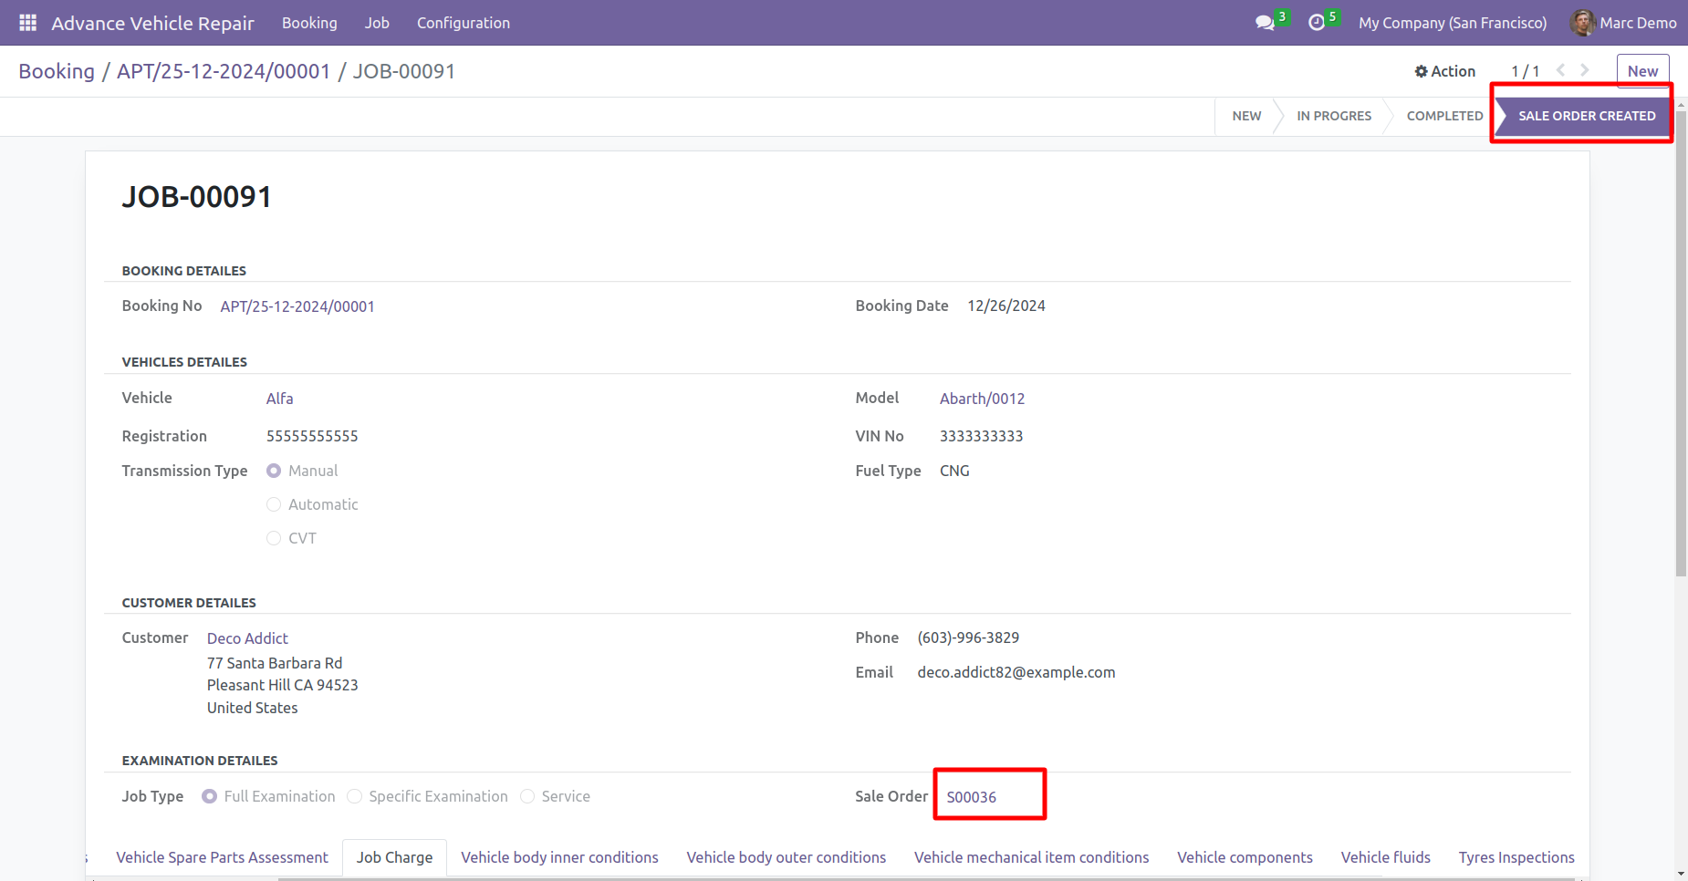Open the Configuration menu
The width and height of the screenshot is (1688, 881).
point(464,23)
